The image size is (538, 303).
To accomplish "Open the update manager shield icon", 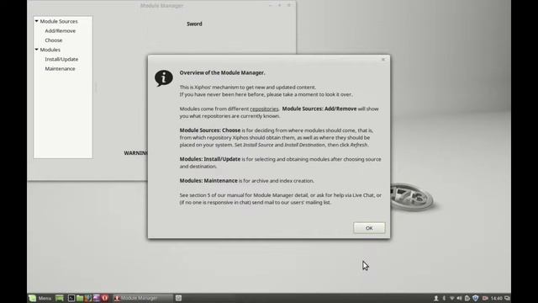I will 475,298.
